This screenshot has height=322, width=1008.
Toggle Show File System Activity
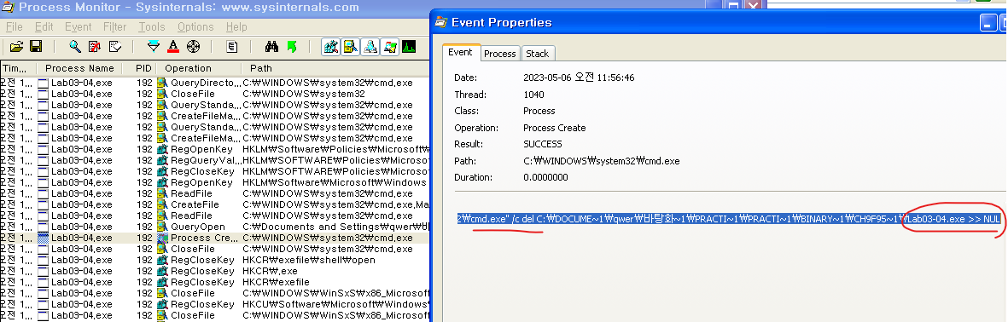[x=350, y=46]
